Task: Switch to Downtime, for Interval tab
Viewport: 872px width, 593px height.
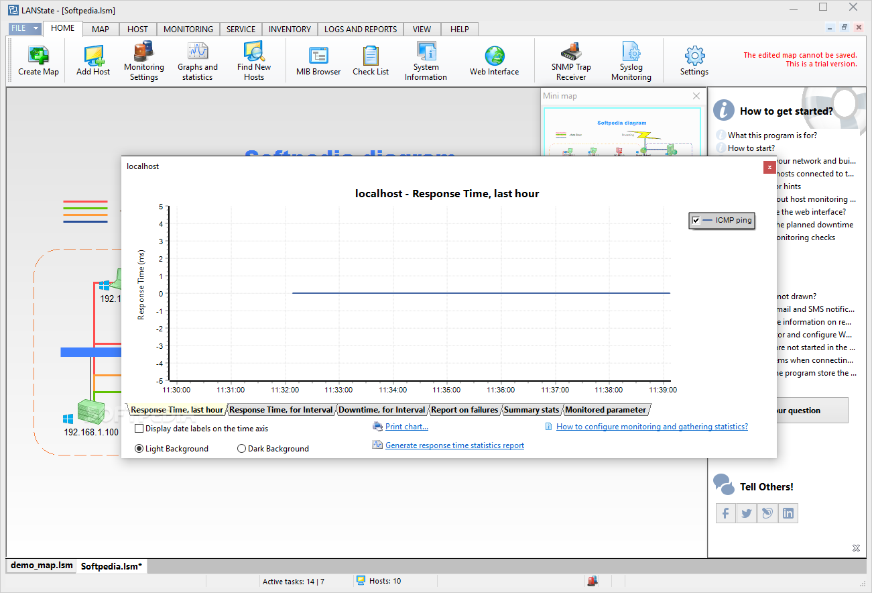Action: (x=381, y=409)
